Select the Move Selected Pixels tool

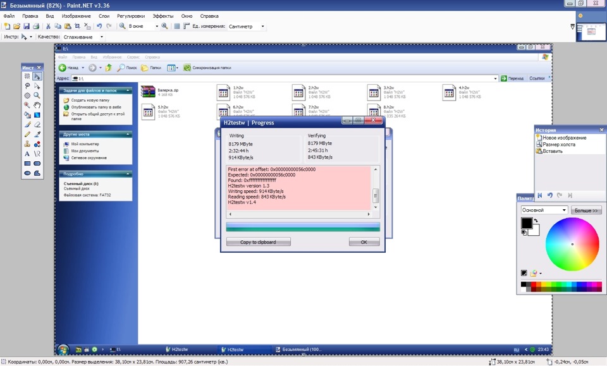click(x=37, y=76)
